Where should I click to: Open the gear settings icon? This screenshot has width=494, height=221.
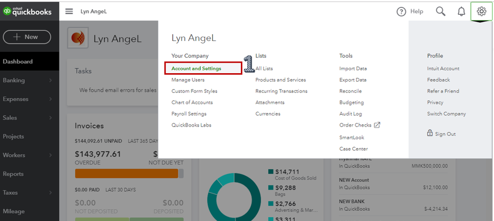481,12
